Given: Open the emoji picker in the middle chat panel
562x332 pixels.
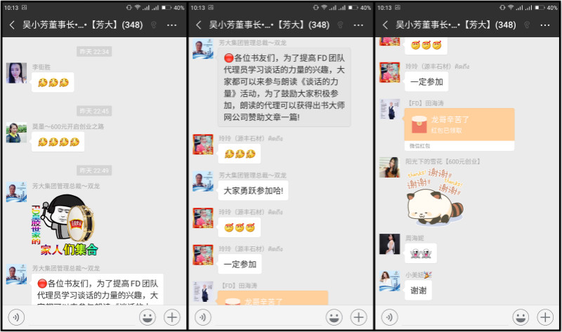Looking at the screenshot, I should [x=334, y=317].
